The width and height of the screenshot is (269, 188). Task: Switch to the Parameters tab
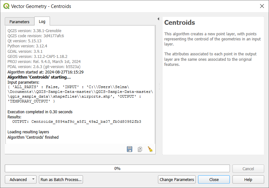pos(19,22)
